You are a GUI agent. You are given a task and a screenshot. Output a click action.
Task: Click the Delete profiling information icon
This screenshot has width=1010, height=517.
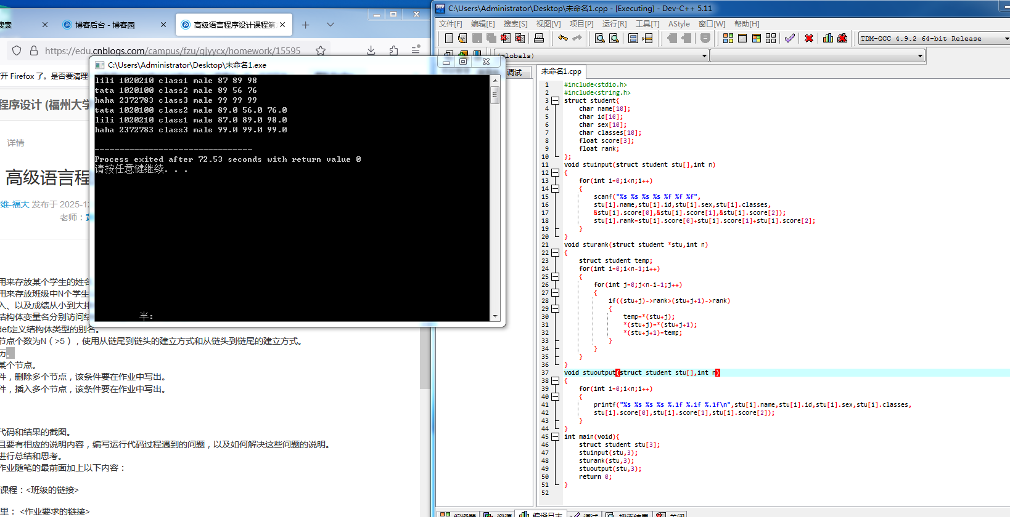coord(842,38)
